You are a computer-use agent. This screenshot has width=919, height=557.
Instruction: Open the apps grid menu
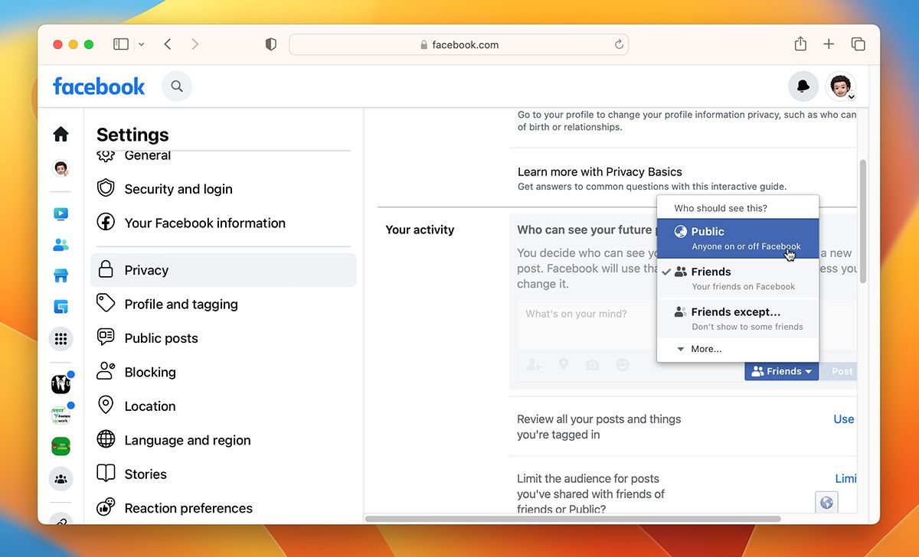[x=61, y=338]
